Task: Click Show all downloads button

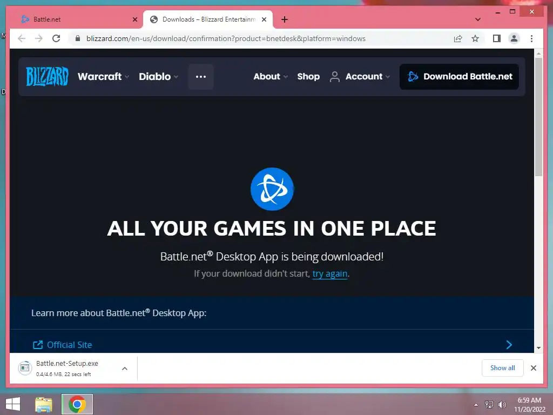Action: [503, 368]
